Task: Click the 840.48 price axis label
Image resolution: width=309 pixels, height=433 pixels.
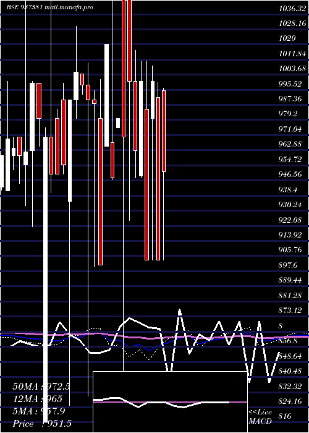Action: (x=290, y=371)
